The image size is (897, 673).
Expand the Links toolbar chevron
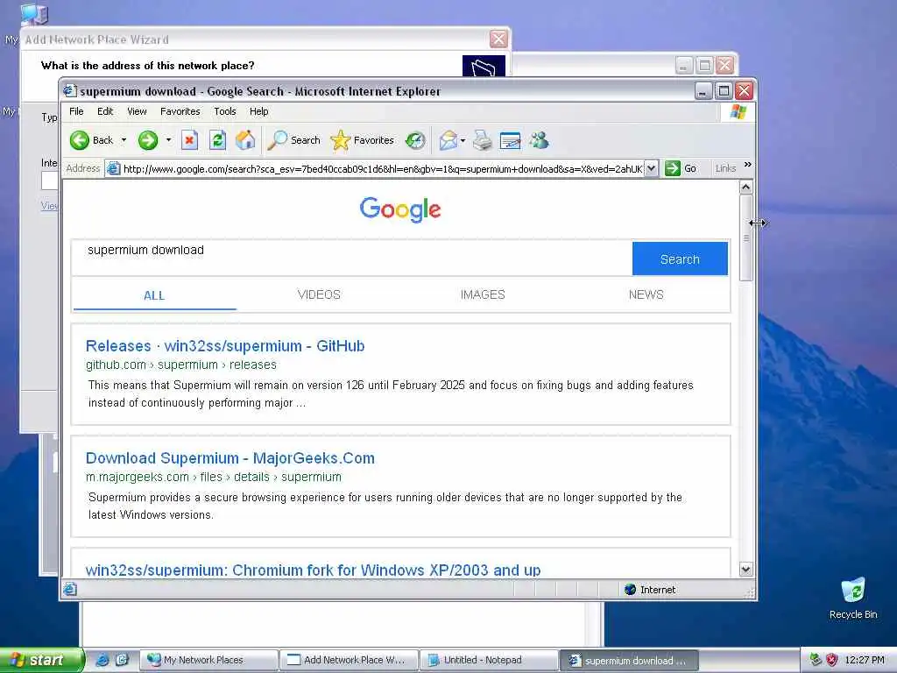coord(748,165)
